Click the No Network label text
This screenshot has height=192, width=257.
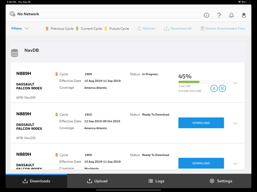[28, 14]
